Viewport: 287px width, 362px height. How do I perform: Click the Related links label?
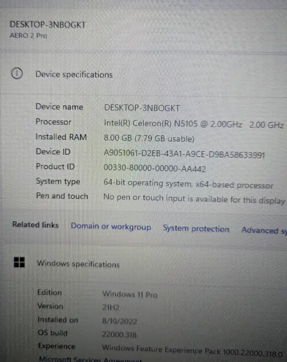(x=35, y=225)
